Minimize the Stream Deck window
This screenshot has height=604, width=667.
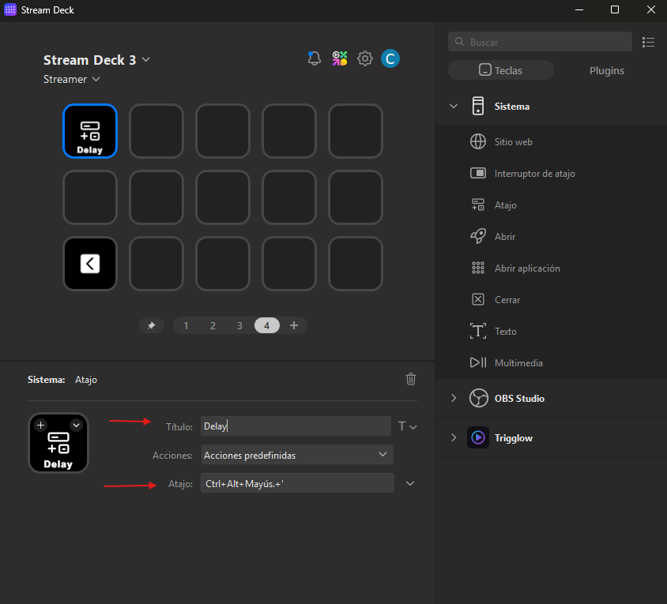(x=579, y=9)
